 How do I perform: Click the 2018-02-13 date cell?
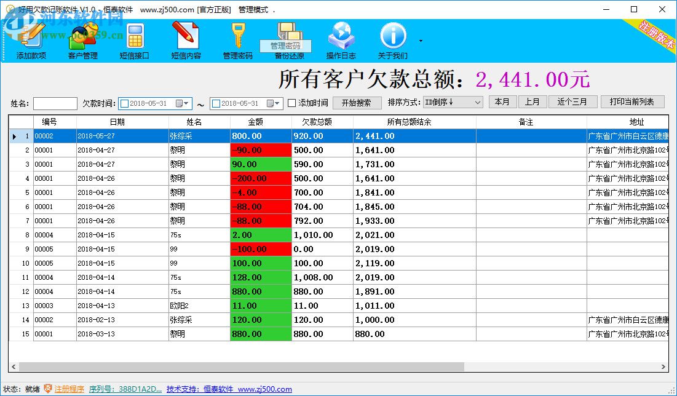pos(122,320)
